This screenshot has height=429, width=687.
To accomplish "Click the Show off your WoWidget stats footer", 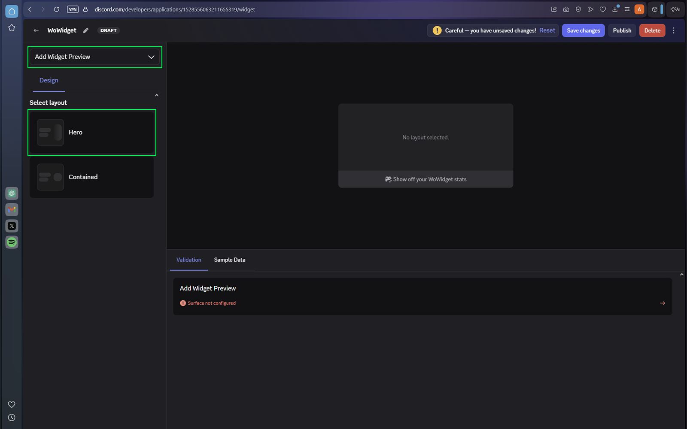I will [x=426, y=179].
